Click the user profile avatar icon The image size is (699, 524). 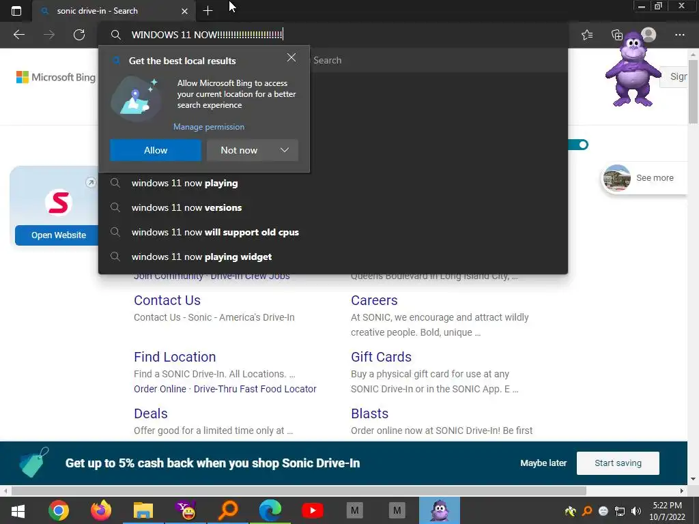(x=648, y=35)
